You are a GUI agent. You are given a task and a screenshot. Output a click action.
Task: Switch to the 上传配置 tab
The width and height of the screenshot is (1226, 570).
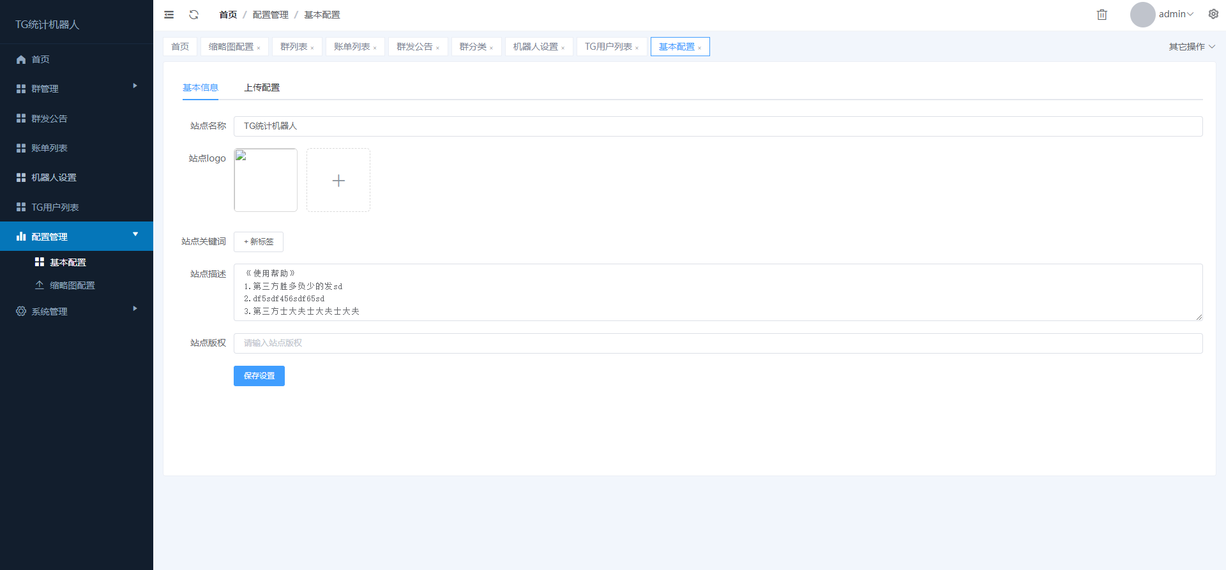click(x=262, y=87)
